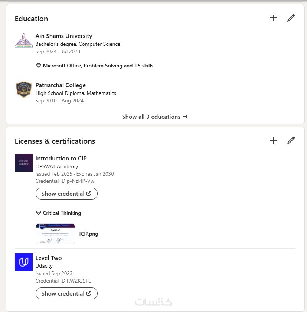Screen dimensions: 307x312
Task: Open Ain Shams University title link
Action: [64, 36]
